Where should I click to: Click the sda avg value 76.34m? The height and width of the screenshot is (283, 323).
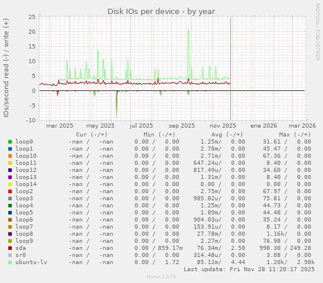tap(207, 248)
